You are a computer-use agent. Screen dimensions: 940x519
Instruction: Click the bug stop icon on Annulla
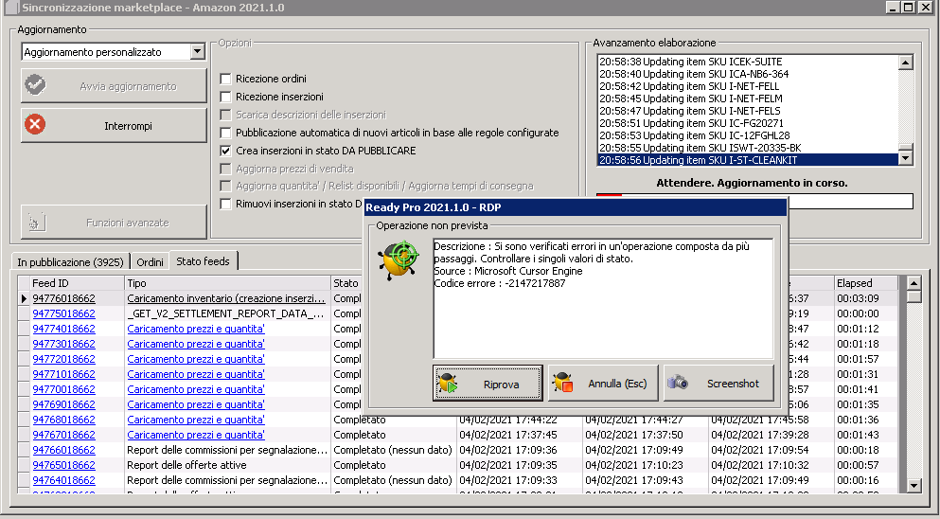point(563,384)
